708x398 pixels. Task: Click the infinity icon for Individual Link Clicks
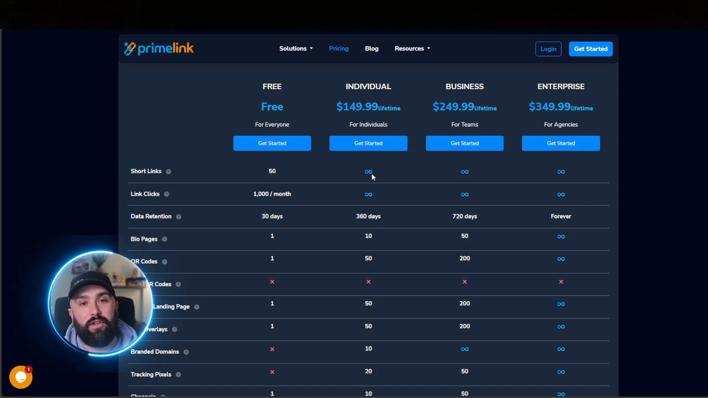click(x=368, y=194)
